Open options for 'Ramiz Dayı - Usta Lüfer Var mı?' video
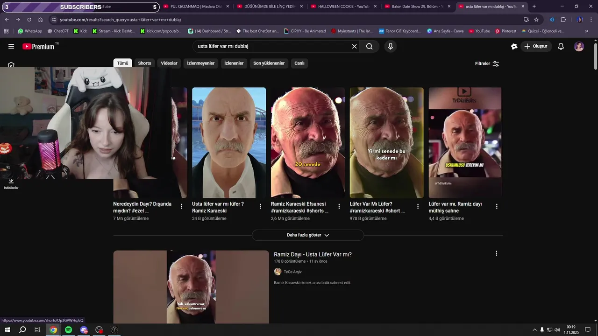 [496, 253]
